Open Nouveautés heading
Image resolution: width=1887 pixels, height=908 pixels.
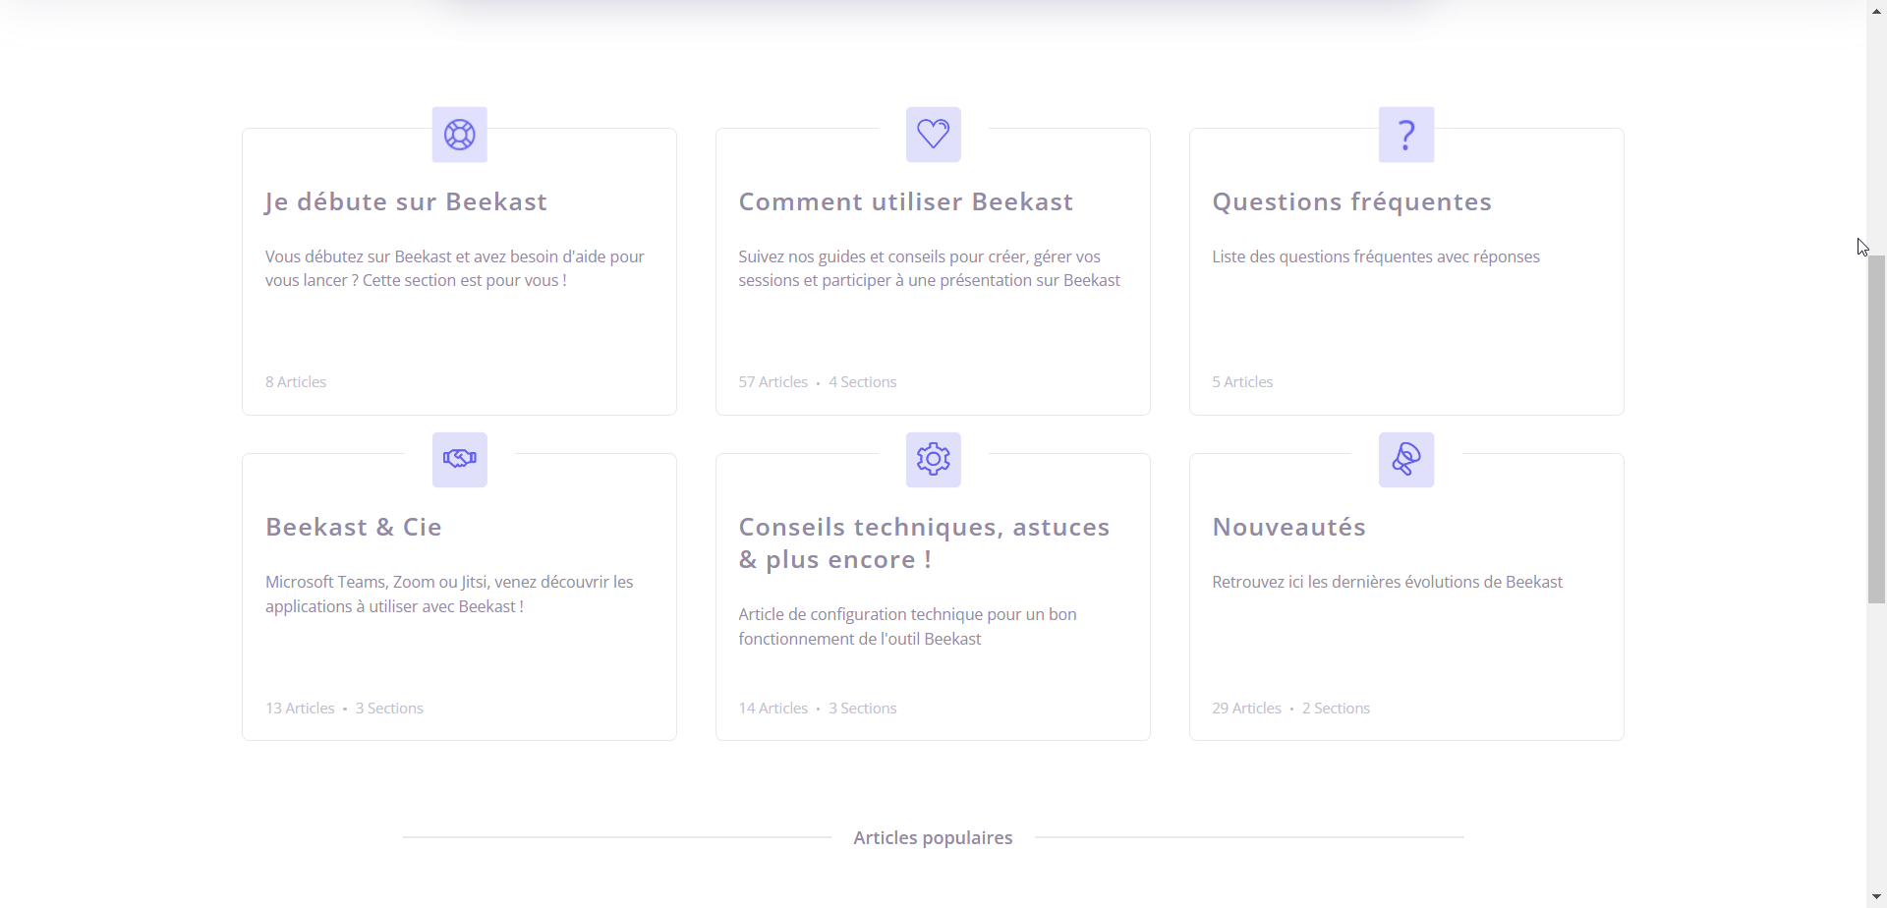pyautogui.click(x=1288, y=527)
